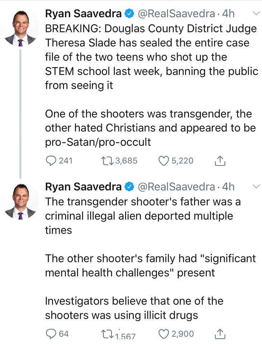Expand the options chevron on second tweet
The image size is (262, 344).
pos(256,187)
